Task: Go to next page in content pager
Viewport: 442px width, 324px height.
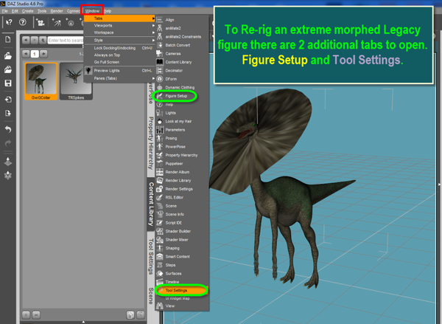Action: click(x=43, y=54)
